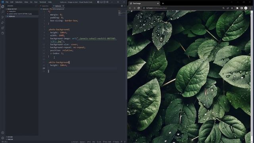
Task: Open Chrome side panel icon
Action: point(242,8)
